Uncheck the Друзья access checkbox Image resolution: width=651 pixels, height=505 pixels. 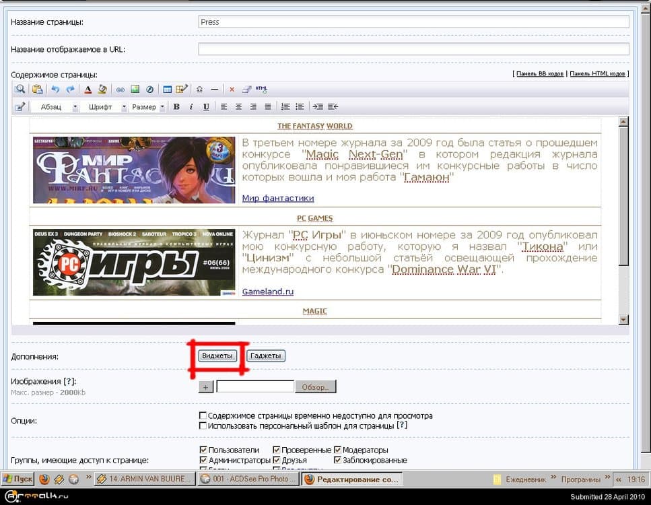coord(276,460)
